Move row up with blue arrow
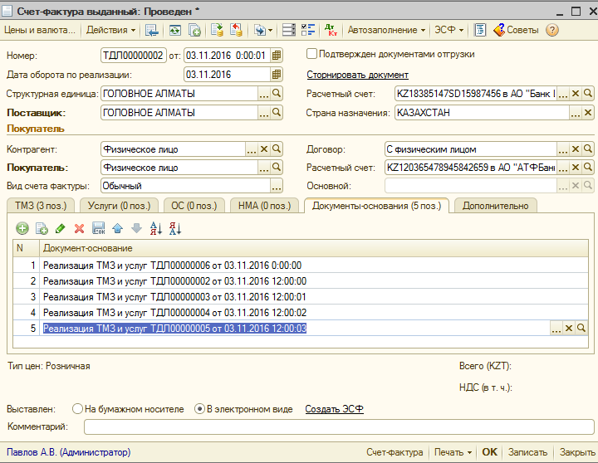This screenshot has width=598, height=463. coord(117,228)
